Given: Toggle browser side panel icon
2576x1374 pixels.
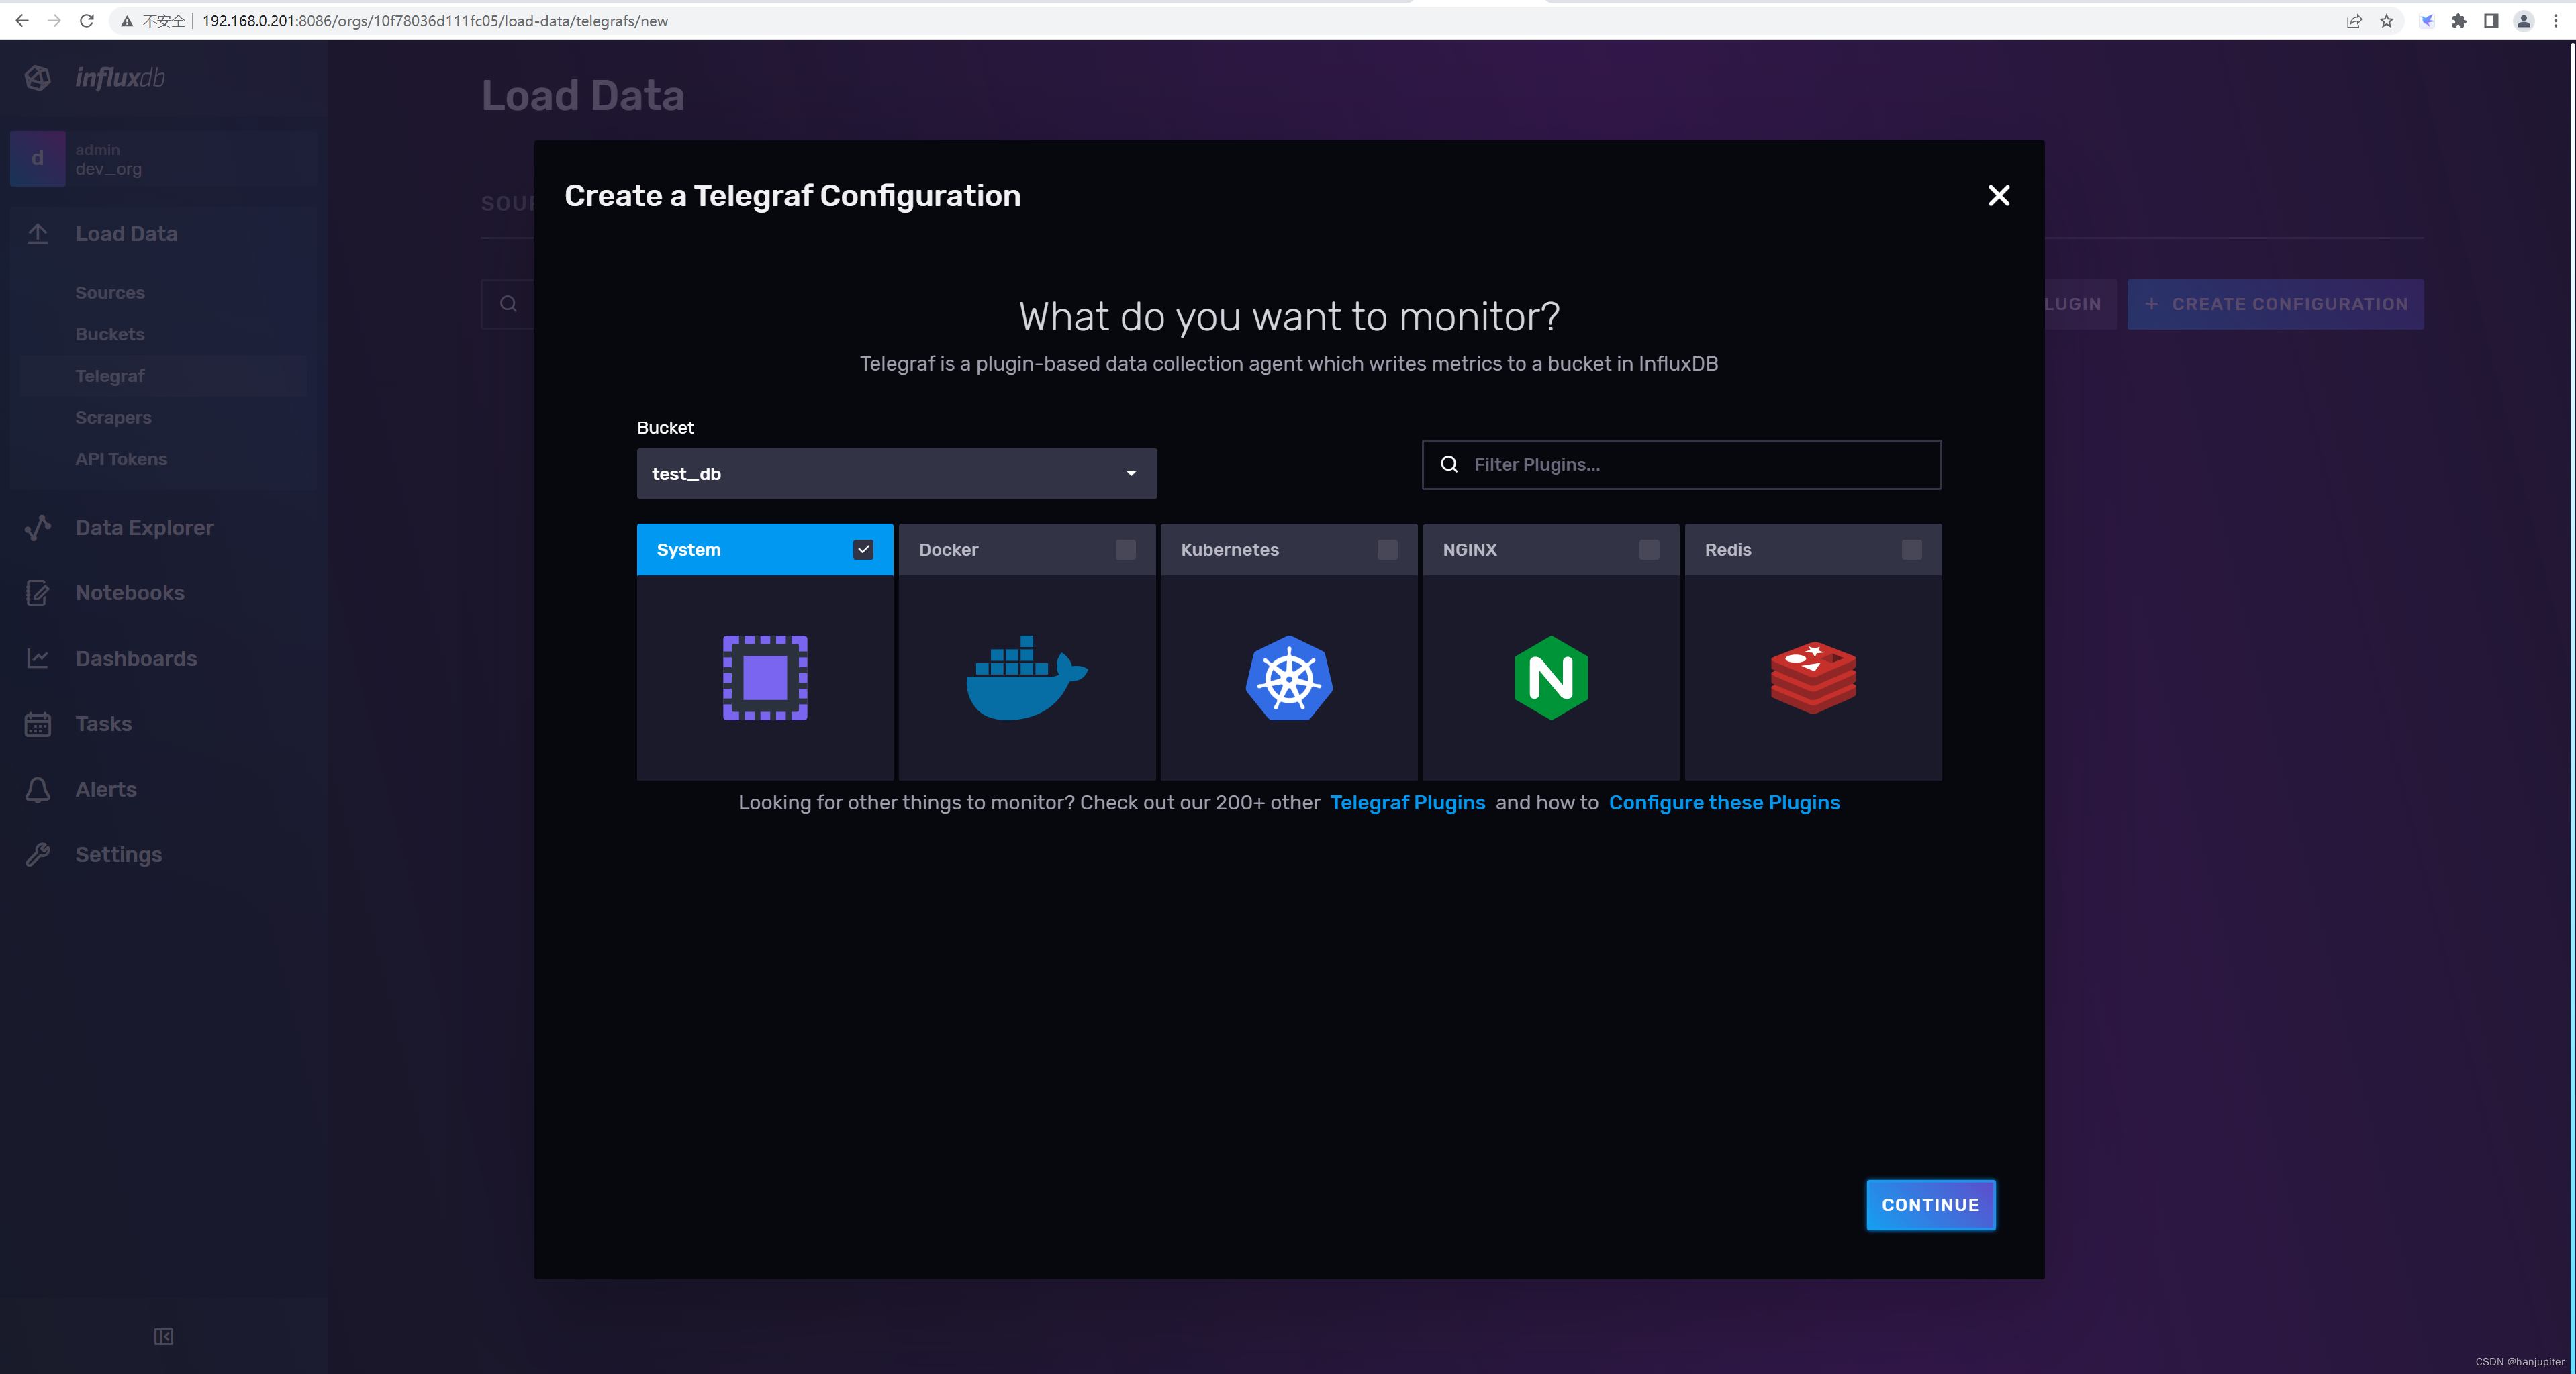Looking at the screenshot, I should click(x=2491, y=21).
